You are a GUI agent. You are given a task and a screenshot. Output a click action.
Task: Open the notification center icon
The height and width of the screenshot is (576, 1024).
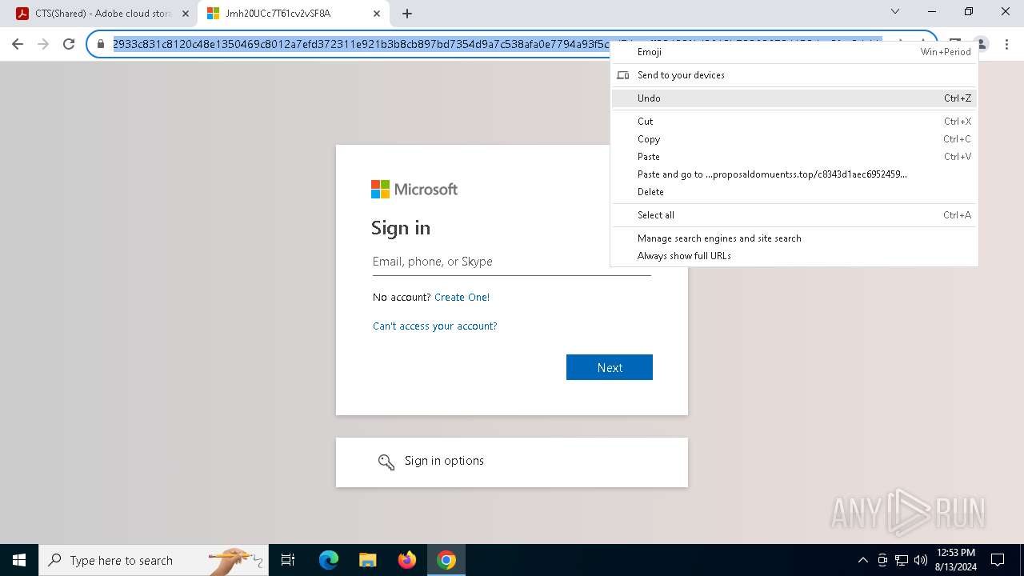998,560
